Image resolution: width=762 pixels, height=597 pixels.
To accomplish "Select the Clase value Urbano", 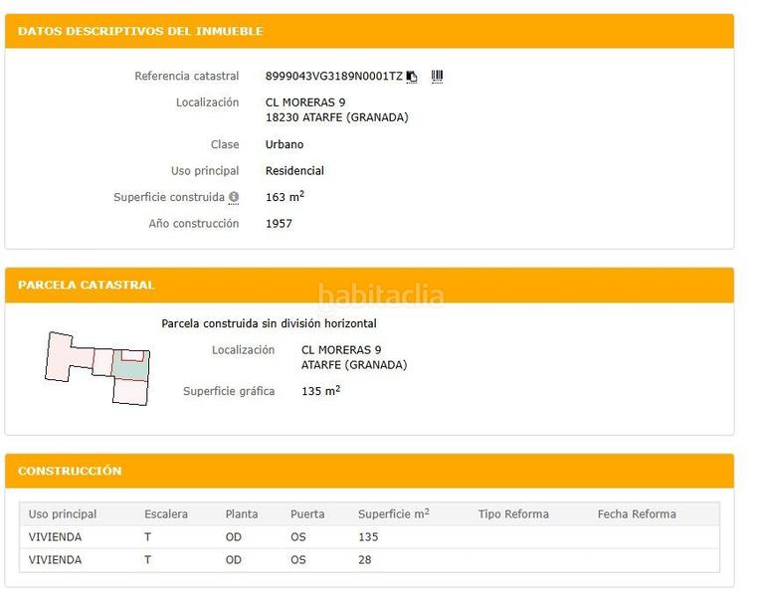I will click(x=285, y=144).
